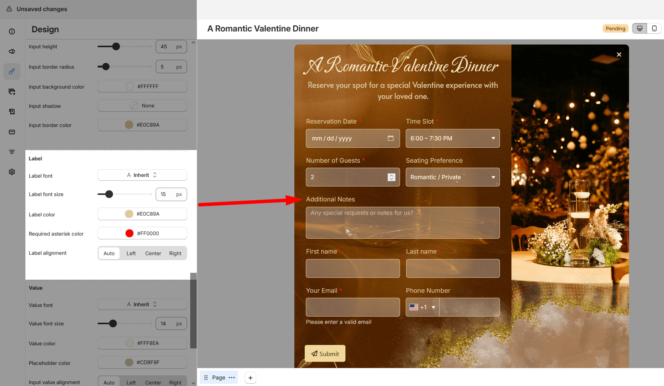
Task: Click the Pending status badge
Action: pos(615,28)
